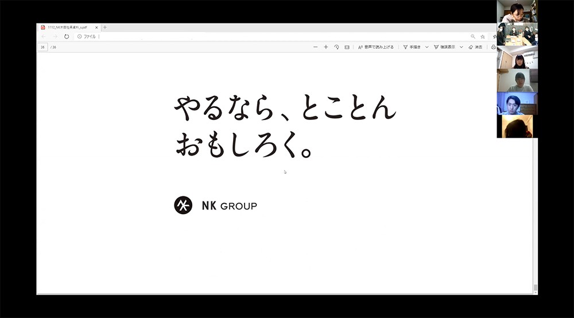Select the PDF file browser tab
The image size is (574, 318).
(x=66, y=27)
